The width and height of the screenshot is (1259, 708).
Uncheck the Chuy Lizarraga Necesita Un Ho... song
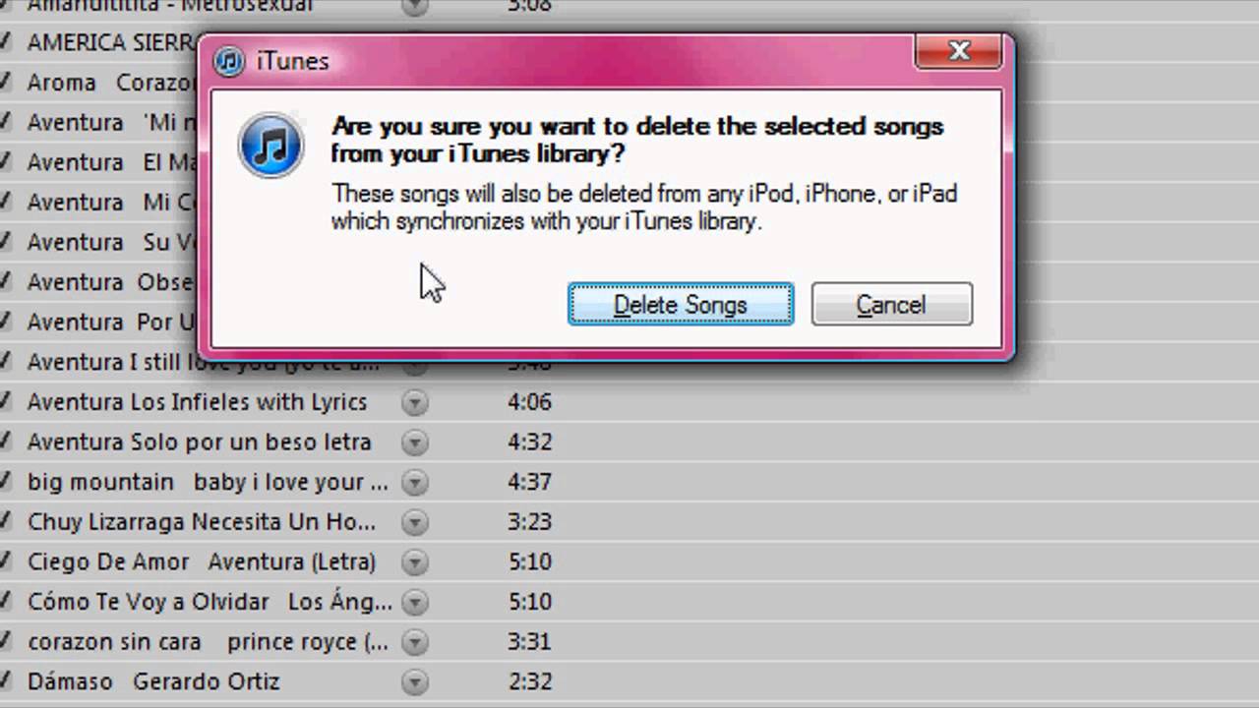(x=5, y=521)
